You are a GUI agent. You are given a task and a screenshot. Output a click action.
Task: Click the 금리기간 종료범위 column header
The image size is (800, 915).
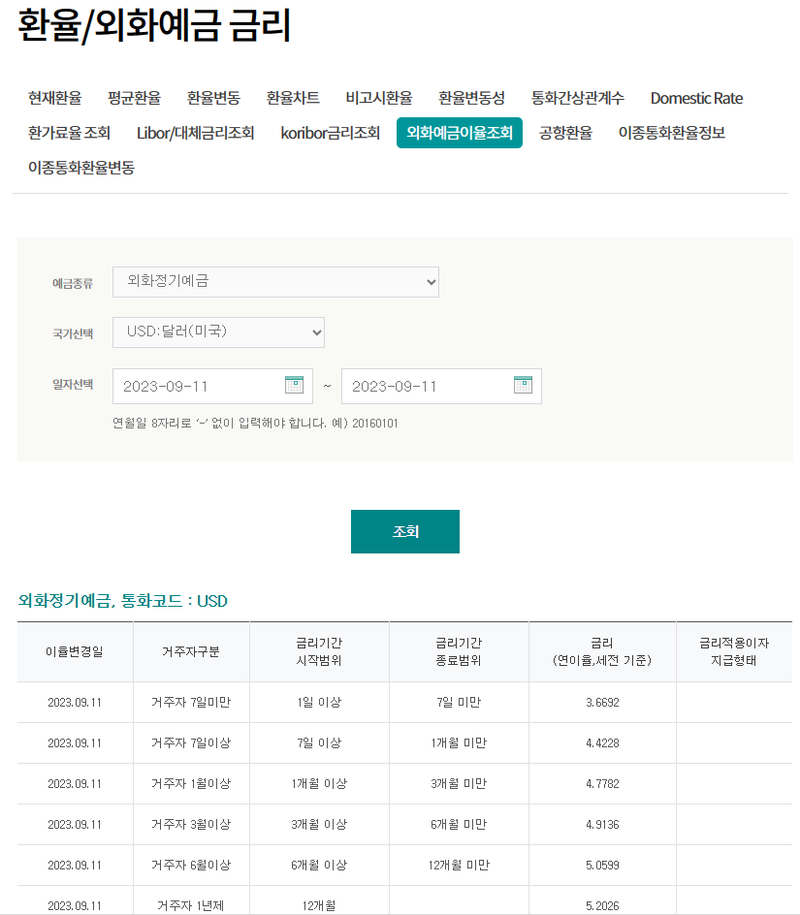[x=459, y=651]
